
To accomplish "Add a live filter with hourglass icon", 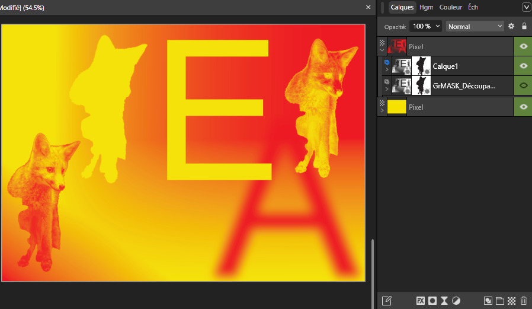I will click(444, 301).
